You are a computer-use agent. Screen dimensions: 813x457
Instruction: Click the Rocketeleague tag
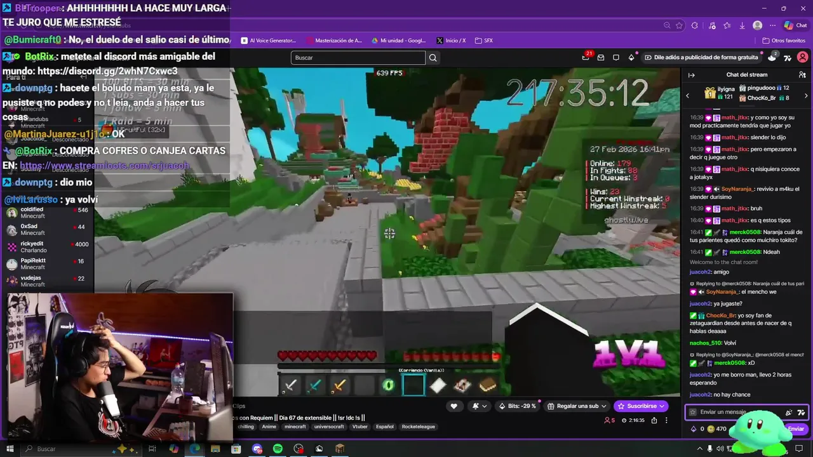pyautogui.click(x=419, y=427)
